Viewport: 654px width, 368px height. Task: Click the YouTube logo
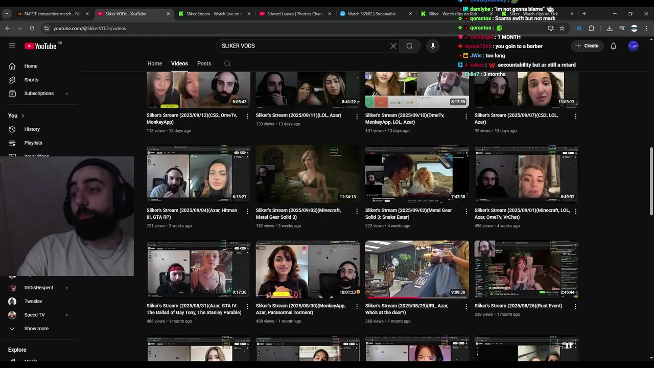click(40, 46)
